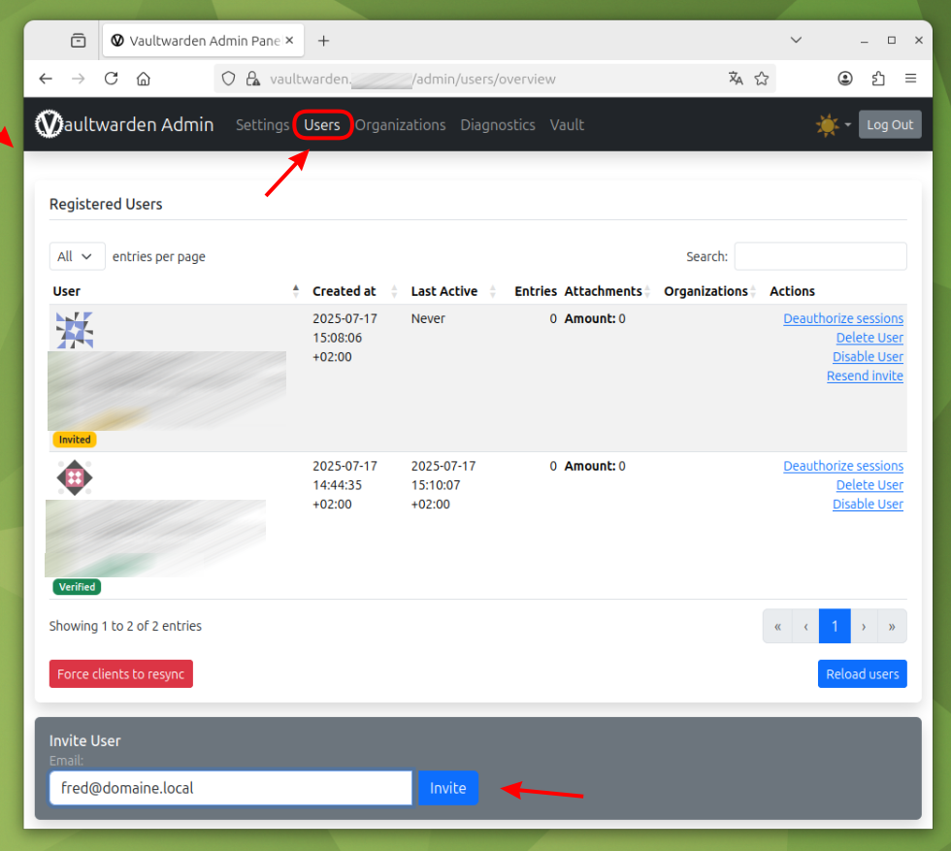
Task: Click the Log Out button
Action: tap(890, 124)
